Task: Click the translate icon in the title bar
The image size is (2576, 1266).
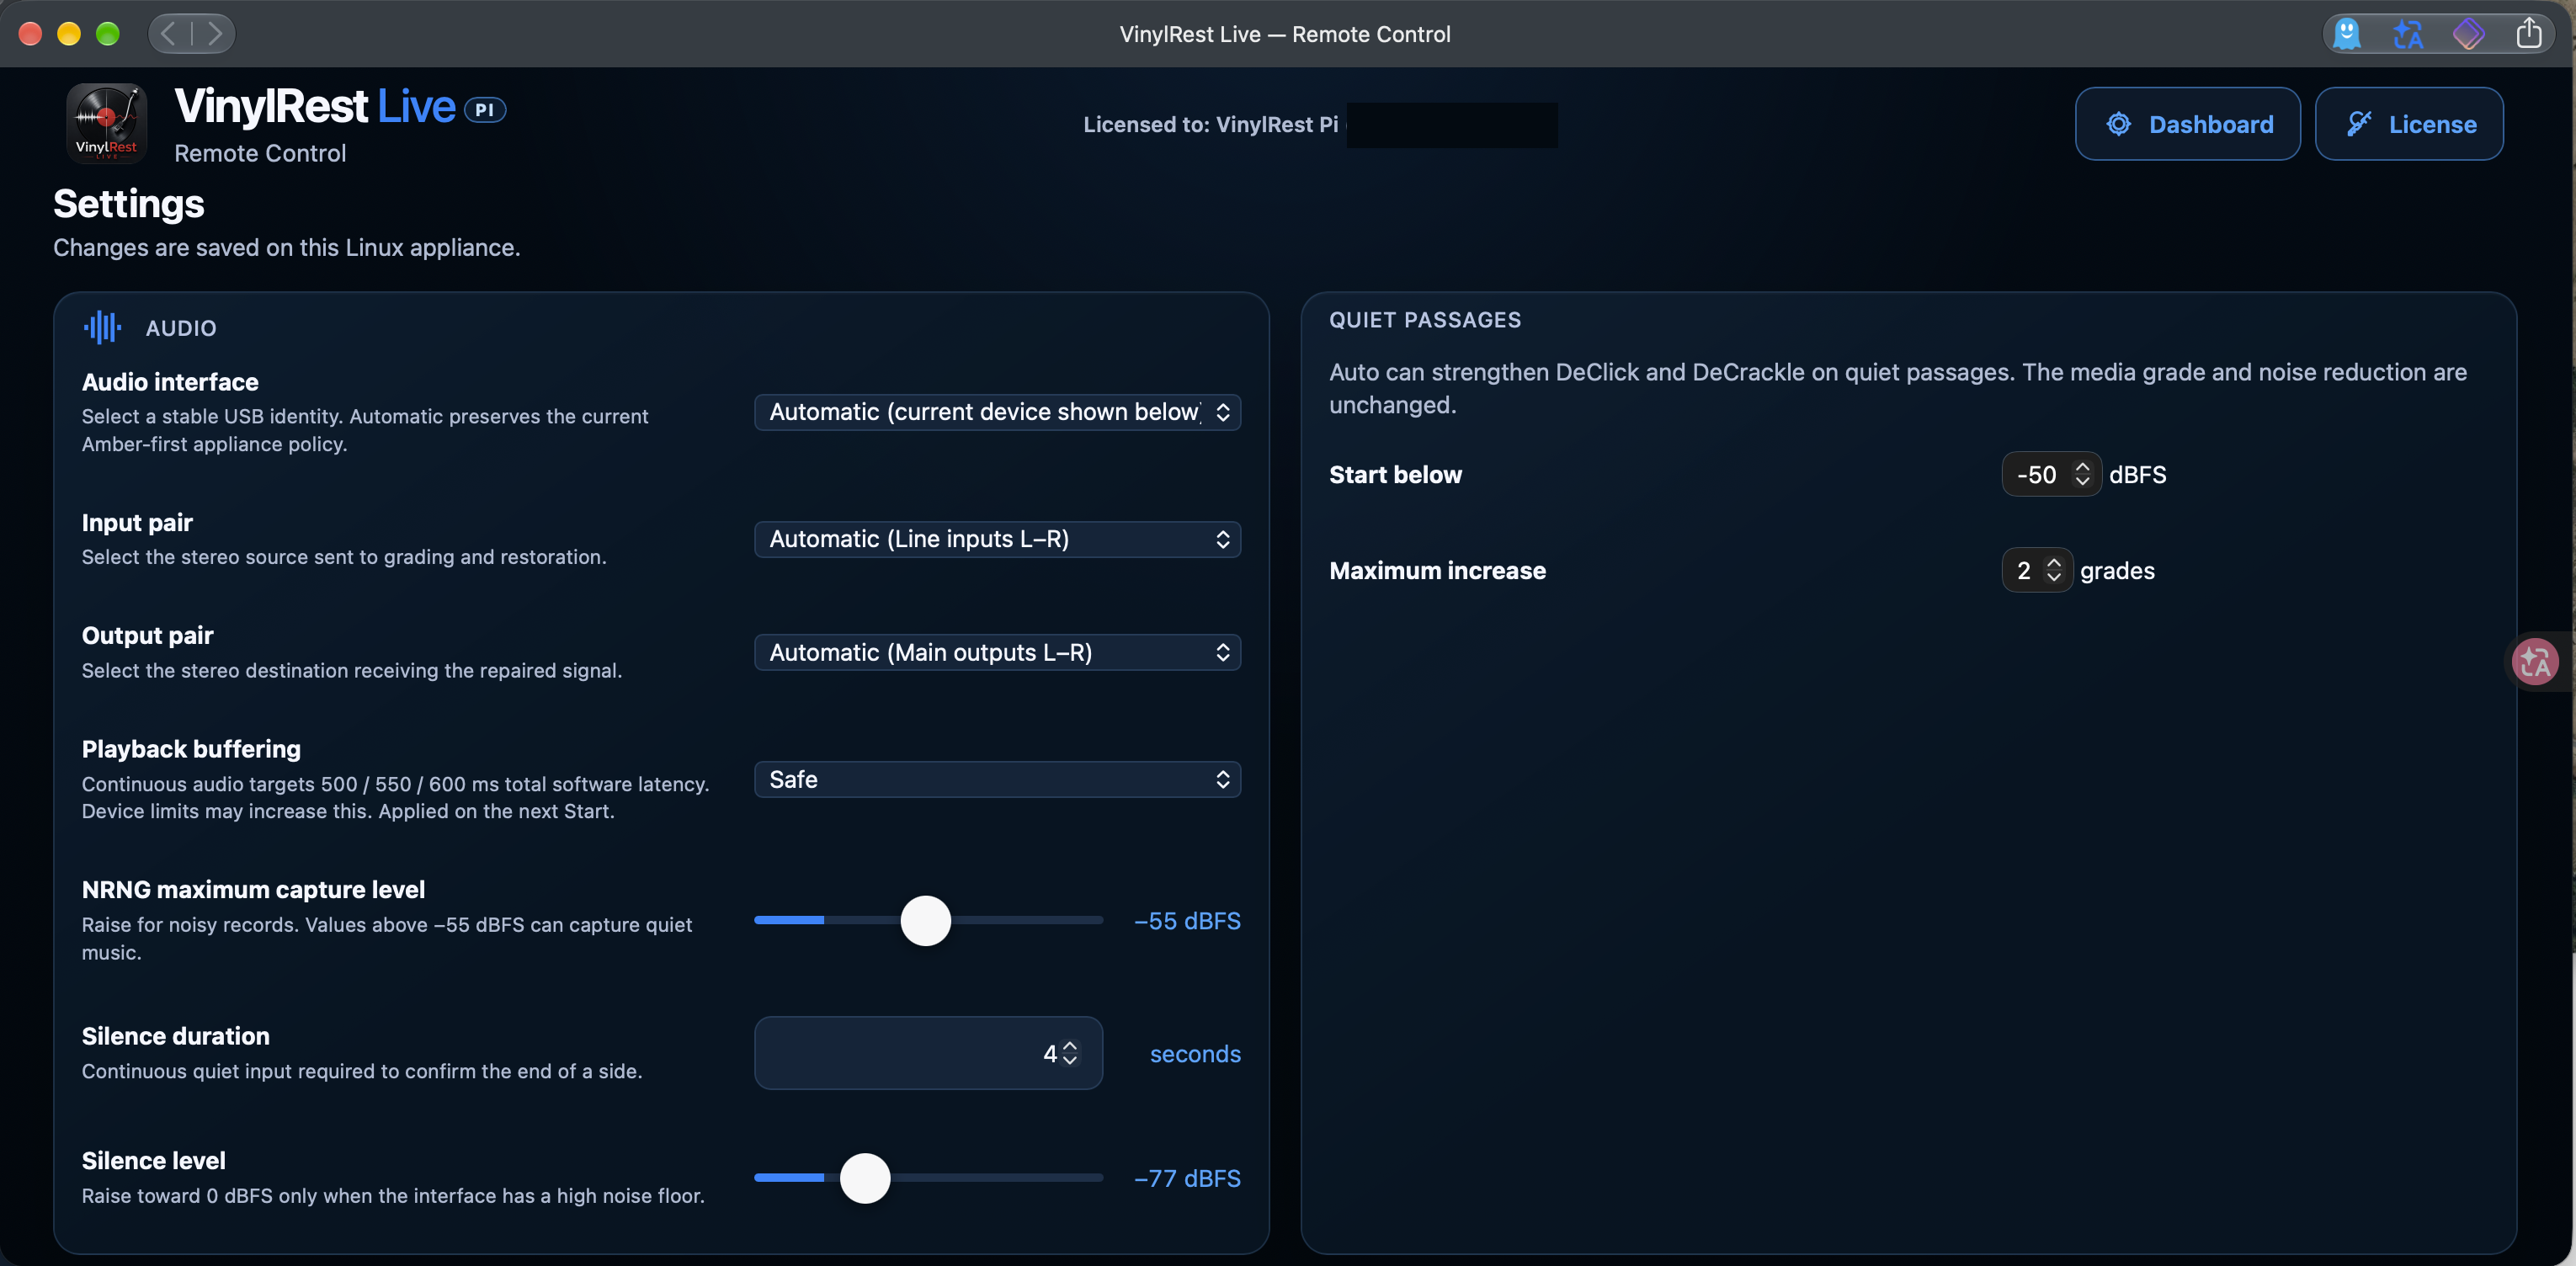Action: click(x=2408, y=34)
